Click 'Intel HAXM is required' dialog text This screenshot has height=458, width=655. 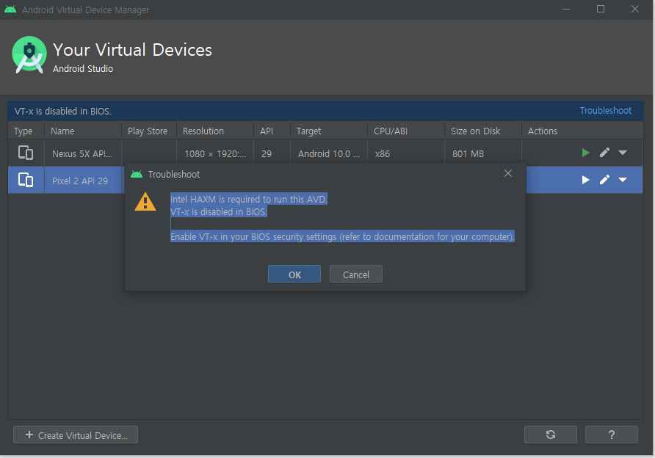point(248,199)
